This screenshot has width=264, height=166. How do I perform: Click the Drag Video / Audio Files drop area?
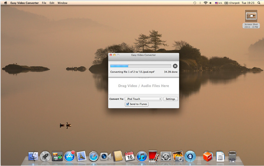tap(144, 86)
